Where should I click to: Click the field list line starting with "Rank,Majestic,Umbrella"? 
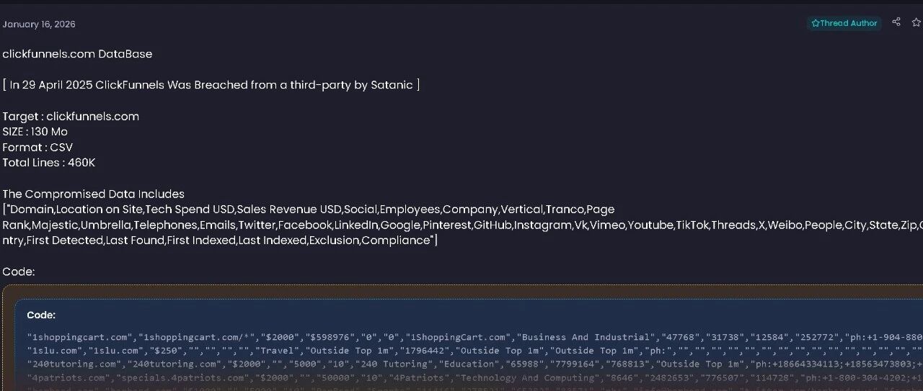462,225
